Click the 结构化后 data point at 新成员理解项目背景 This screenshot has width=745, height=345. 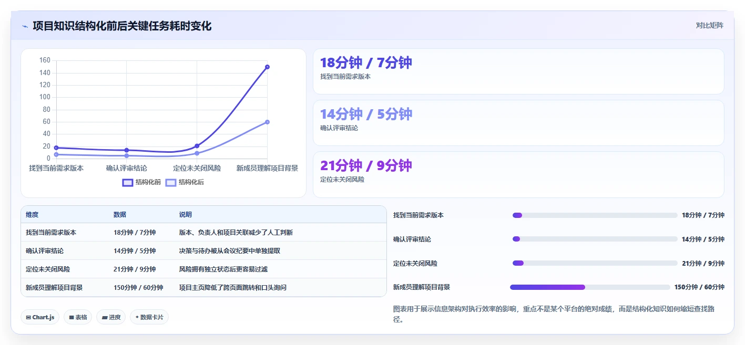267,122
